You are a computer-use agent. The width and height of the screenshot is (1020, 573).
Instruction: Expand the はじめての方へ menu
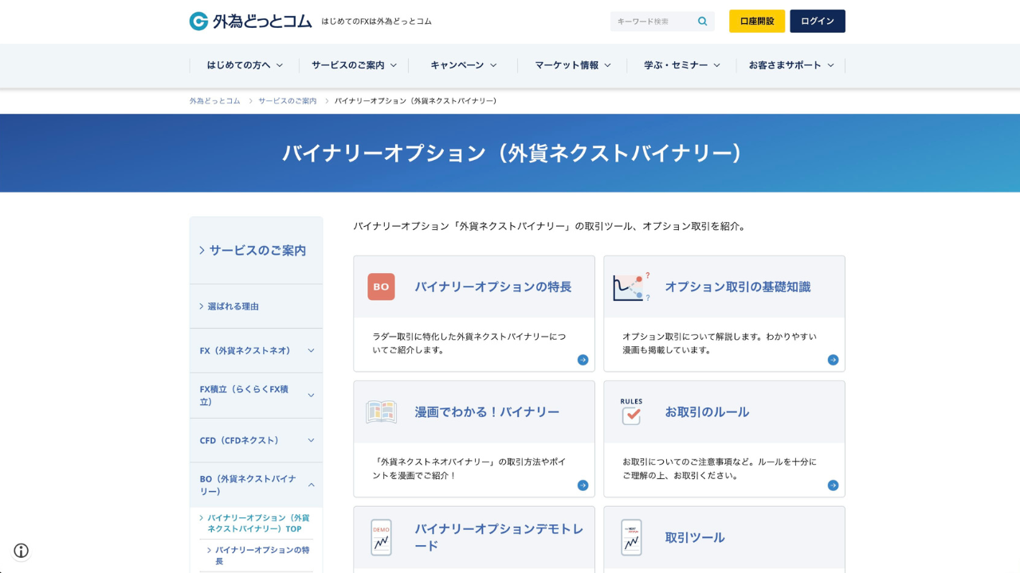point(245,65)
